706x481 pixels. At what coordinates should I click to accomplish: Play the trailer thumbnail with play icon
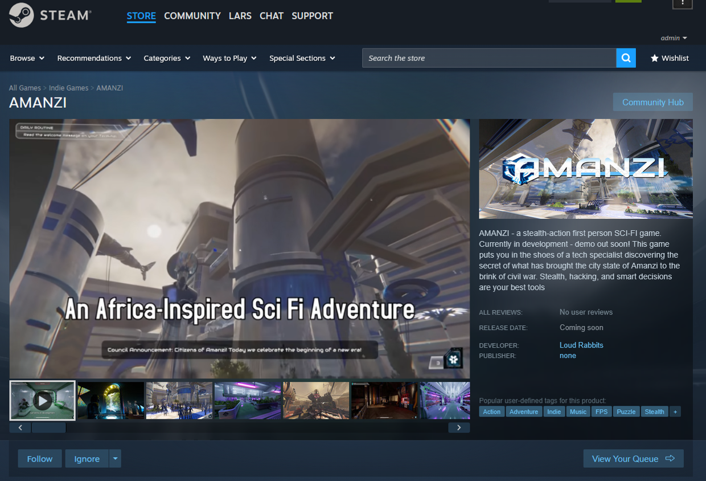(x=43, y=401)
